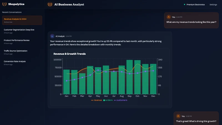
Task: Click the AI Analyst sender name
Action: 60,36
